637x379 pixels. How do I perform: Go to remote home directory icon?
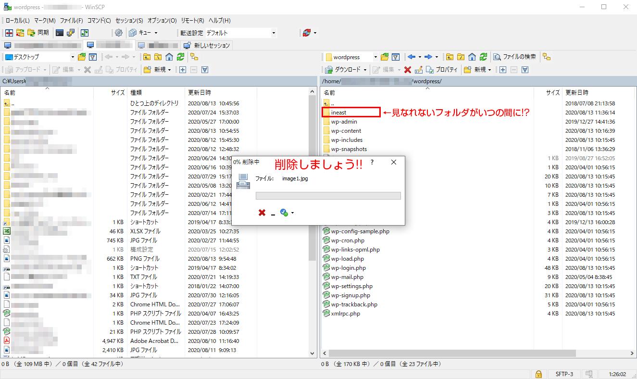[x=472, y=57]
